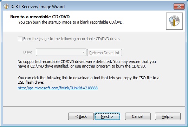188x127 pixels.
Task: Proceed with the Next button
Action: click(x=107, y=116)
